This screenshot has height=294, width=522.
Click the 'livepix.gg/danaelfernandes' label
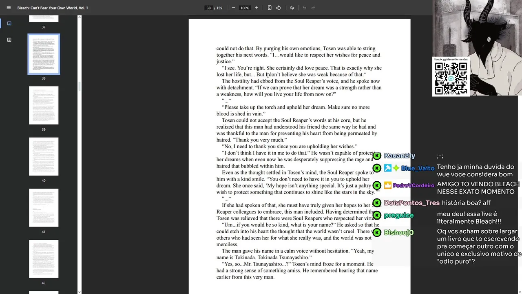[451, 59]
